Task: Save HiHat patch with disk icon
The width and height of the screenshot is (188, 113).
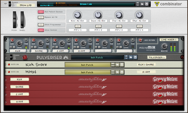Action: [122, 72]
